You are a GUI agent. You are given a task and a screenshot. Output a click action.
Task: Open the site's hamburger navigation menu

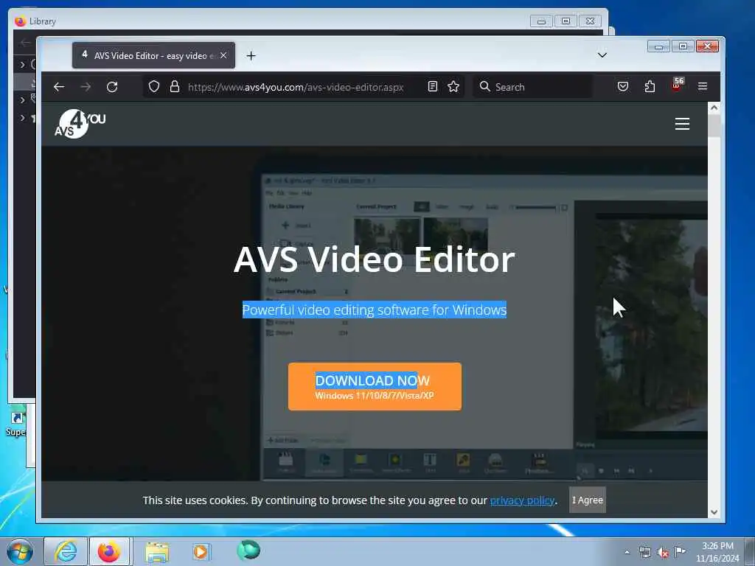682,124
